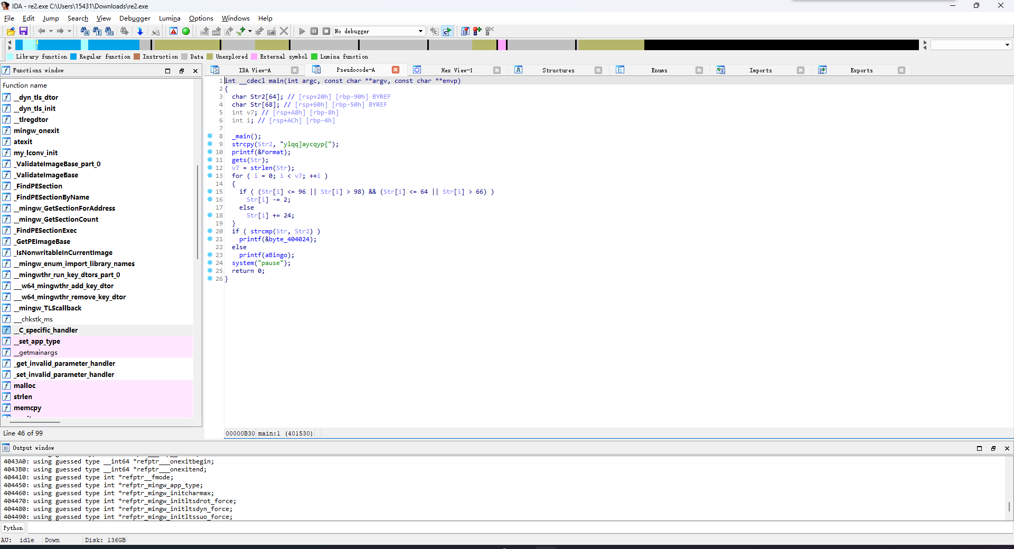
Task: Expand the jump forward history arrow
Action: [69, 31]
